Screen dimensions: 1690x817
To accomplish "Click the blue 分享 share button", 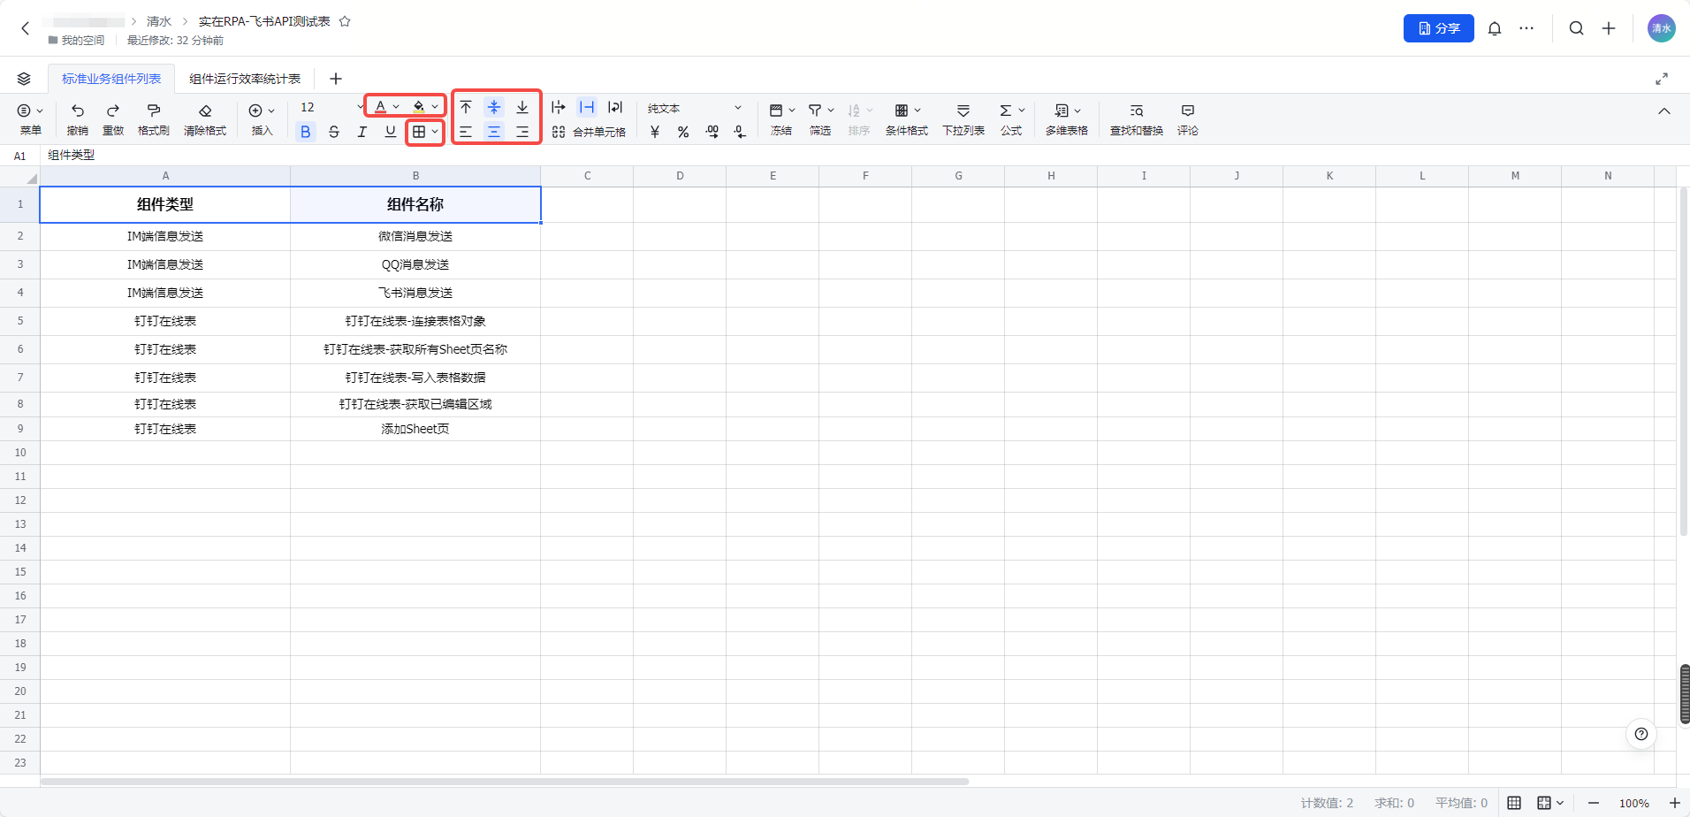I will (1438, 28).
